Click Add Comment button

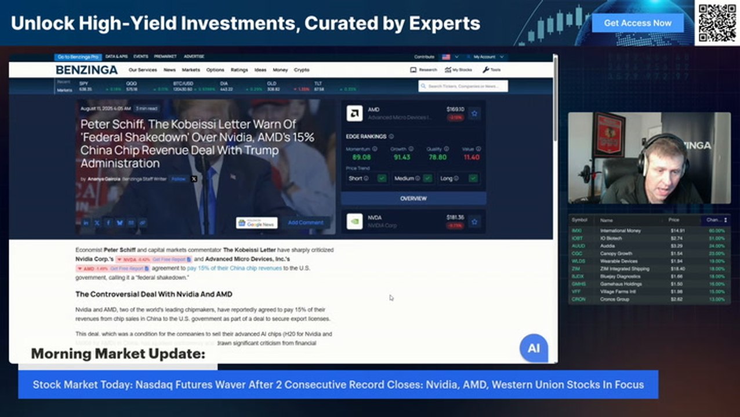306,222
